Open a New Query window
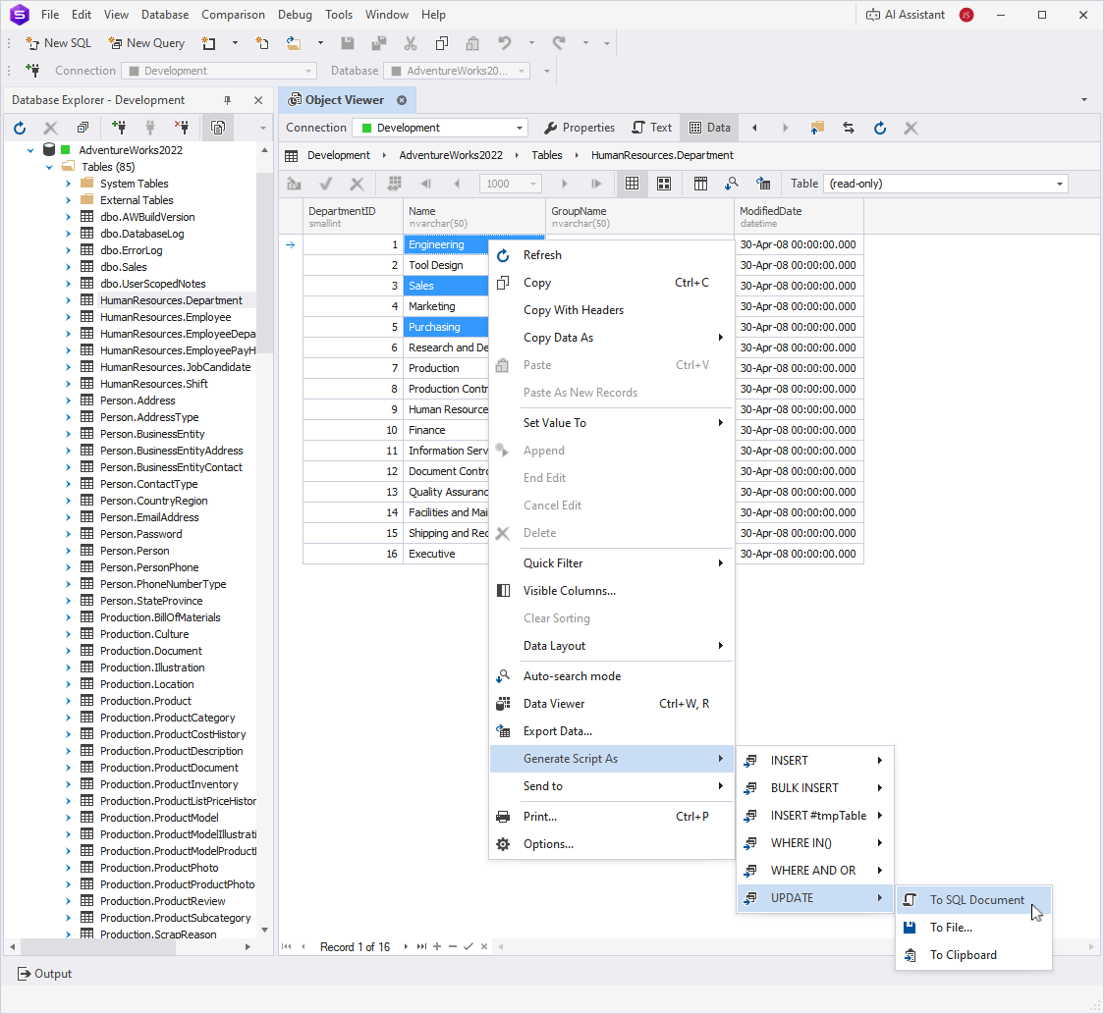The image size is (1104, 1014). coord(145,42)
